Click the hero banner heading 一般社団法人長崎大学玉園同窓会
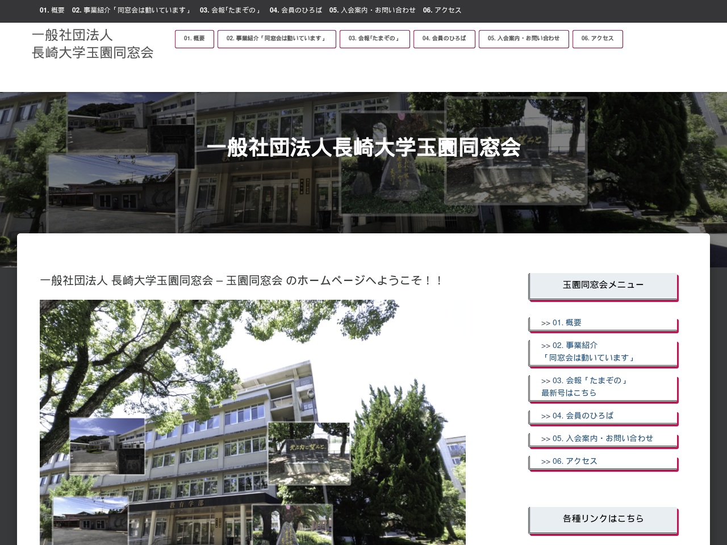Viewport: 727px width, 545px height. point(363,148)
